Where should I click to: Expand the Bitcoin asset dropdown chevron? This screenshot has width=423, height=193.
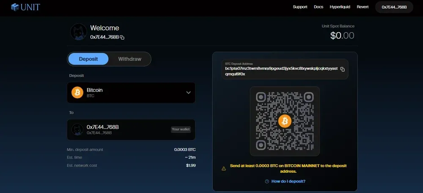(x=189, y=93)
